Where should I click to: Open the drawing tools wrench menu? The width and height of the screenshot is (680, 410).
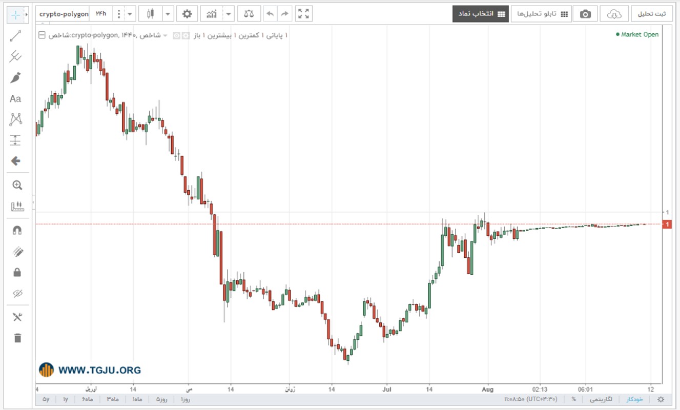pos(17,317)
